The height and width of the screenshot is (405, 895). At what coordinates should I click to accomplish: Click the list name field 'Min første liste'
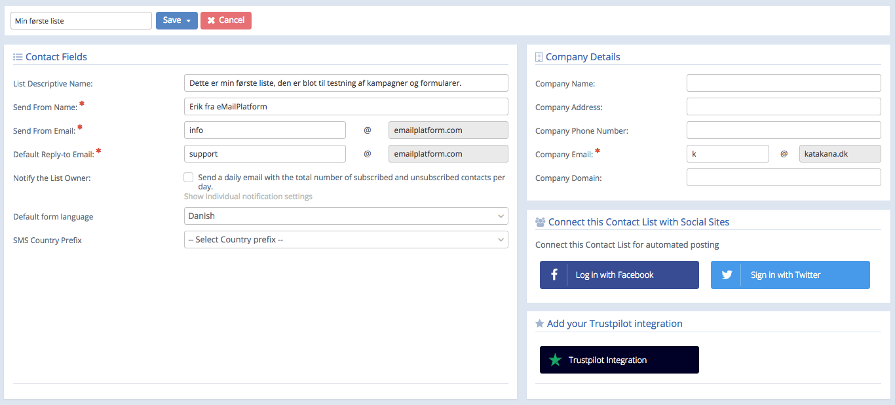pyautogui.click(x=81, y=20)
